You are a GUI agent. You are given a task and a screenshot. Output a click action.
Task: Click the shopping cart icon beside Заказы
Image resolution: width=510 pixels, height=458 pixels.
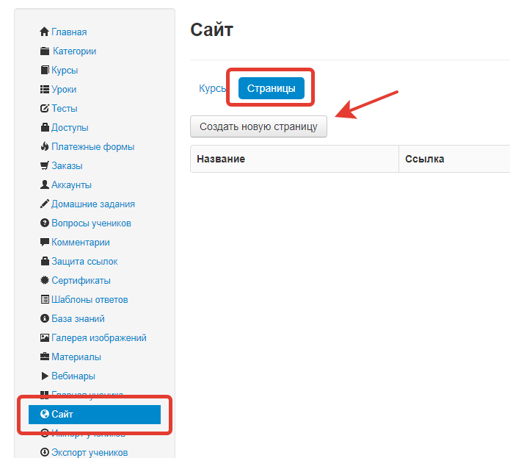point(45,166)
